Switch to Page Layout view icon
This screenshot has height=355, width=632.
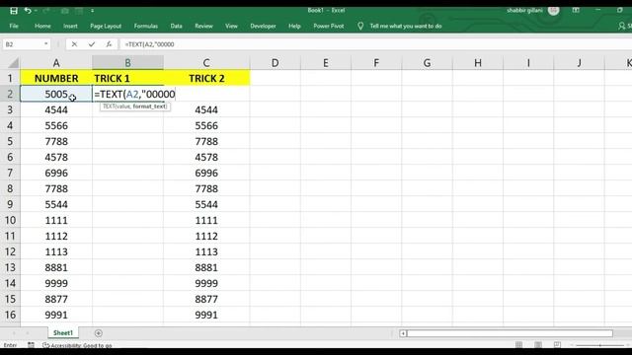(538, 345)
